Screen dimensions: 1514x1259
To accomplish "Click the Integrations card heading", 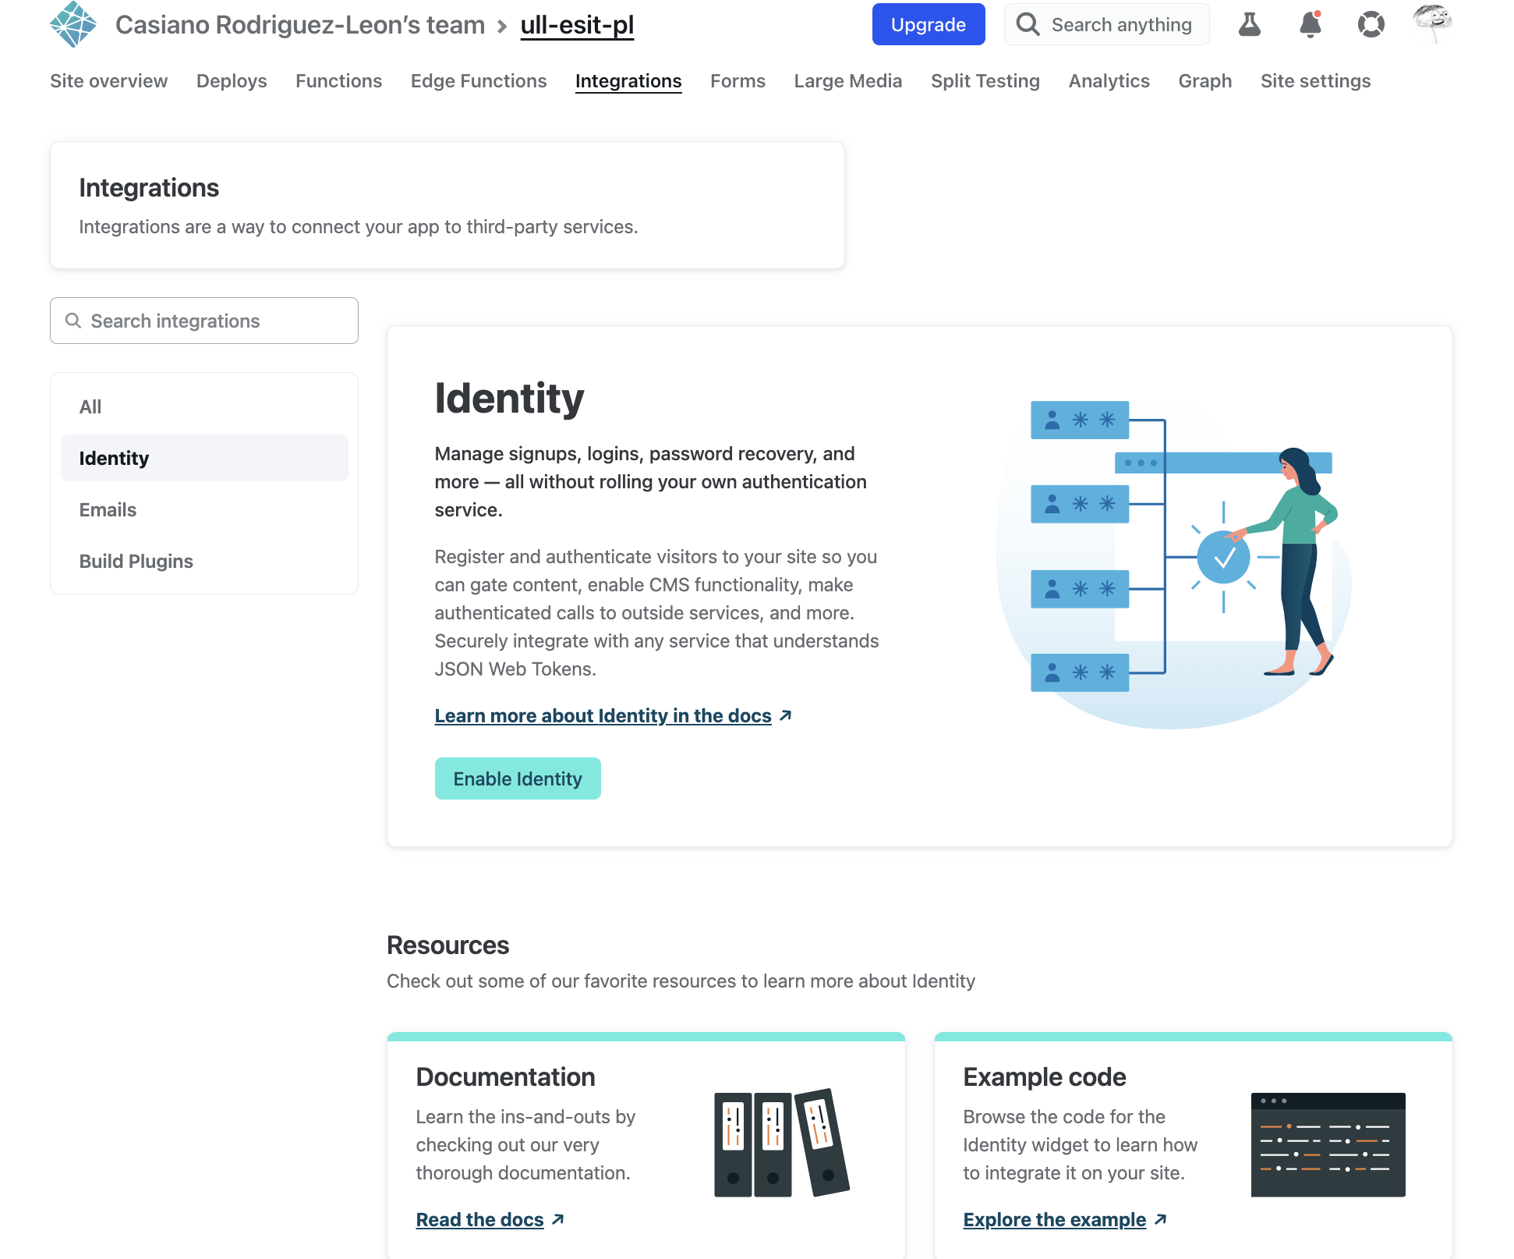I will pyautogui.click(x=149, y=187).
